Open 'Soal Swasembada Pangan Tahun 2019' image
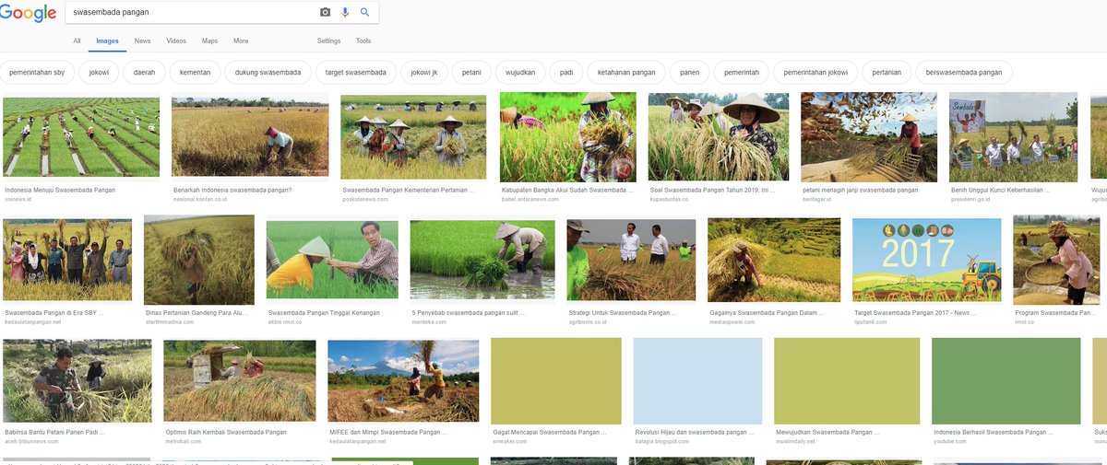 coord(719,136)
